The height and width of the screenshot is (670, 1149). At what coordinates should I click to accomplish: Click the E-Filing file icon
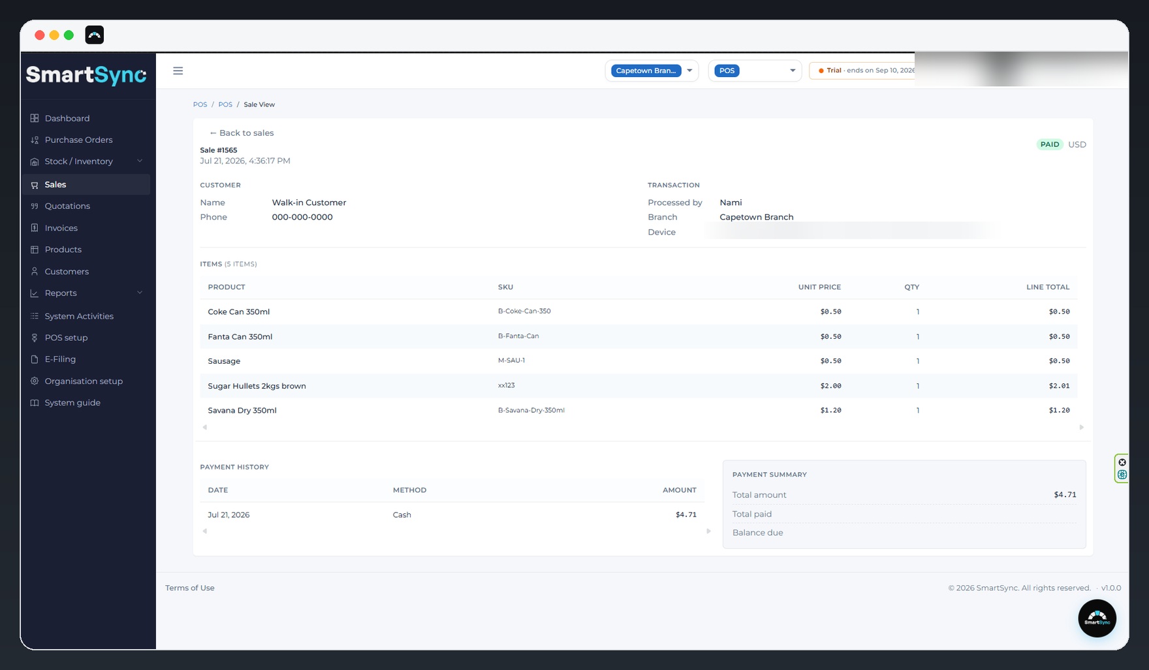pos(35,359)
